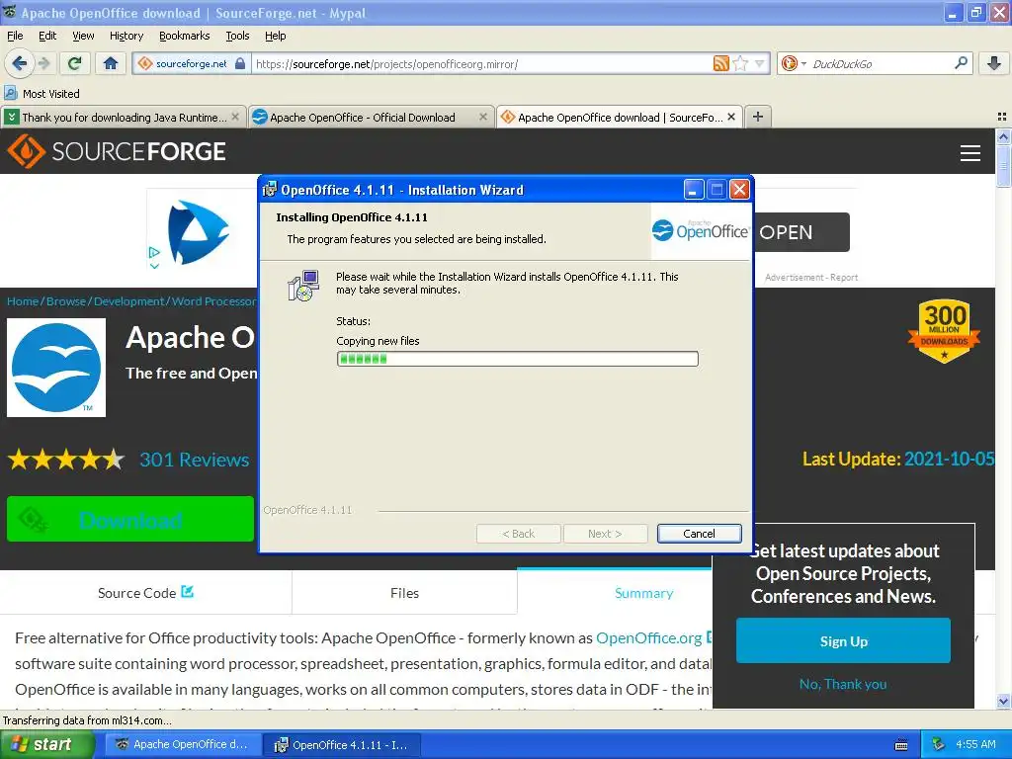Open the Most Visited bookmarks folder
The width and height of the screenshot is (1012, 759).
coord(42,94)
